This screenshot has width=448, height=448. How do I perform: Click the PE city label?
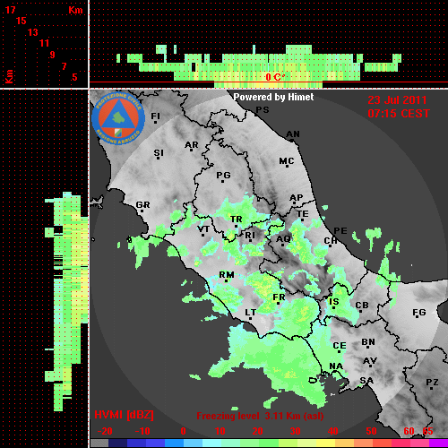coord(340,230)
